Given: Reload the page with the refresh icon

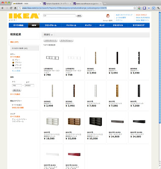Looking at the screenshot, I should (x=11, y=8).
